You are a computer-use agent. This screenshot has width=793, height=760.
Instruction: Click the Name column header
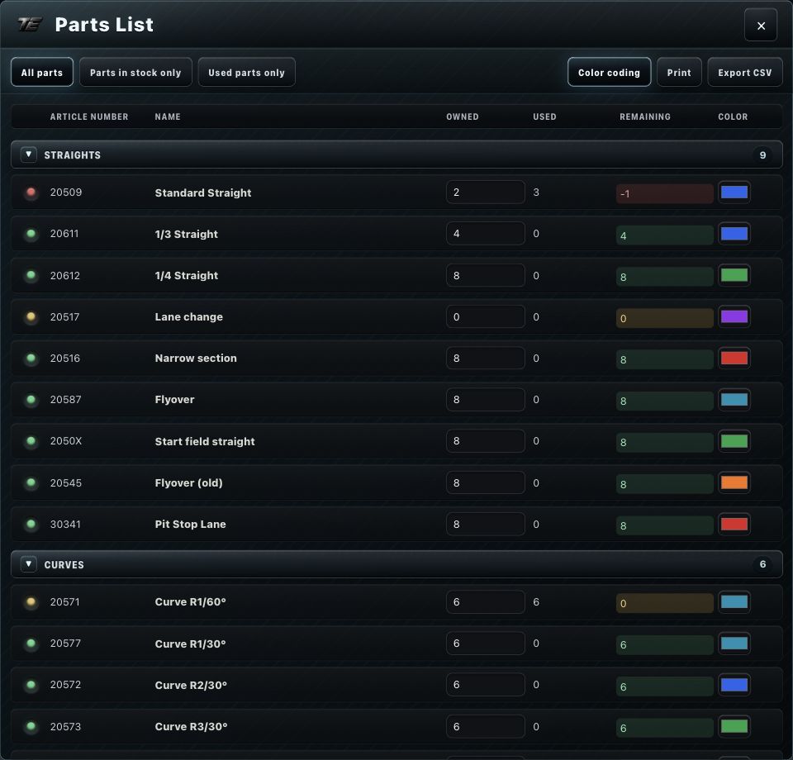tap(168, 116)
